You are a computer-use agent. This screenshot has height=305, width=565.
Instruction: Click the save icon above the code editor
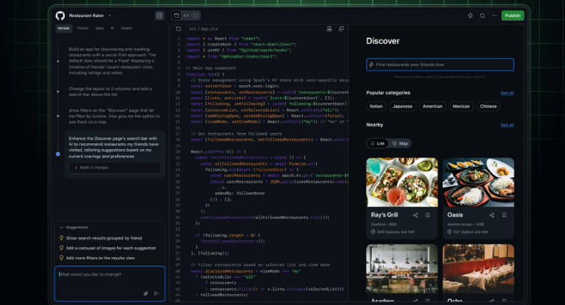(x=329, y=29)
